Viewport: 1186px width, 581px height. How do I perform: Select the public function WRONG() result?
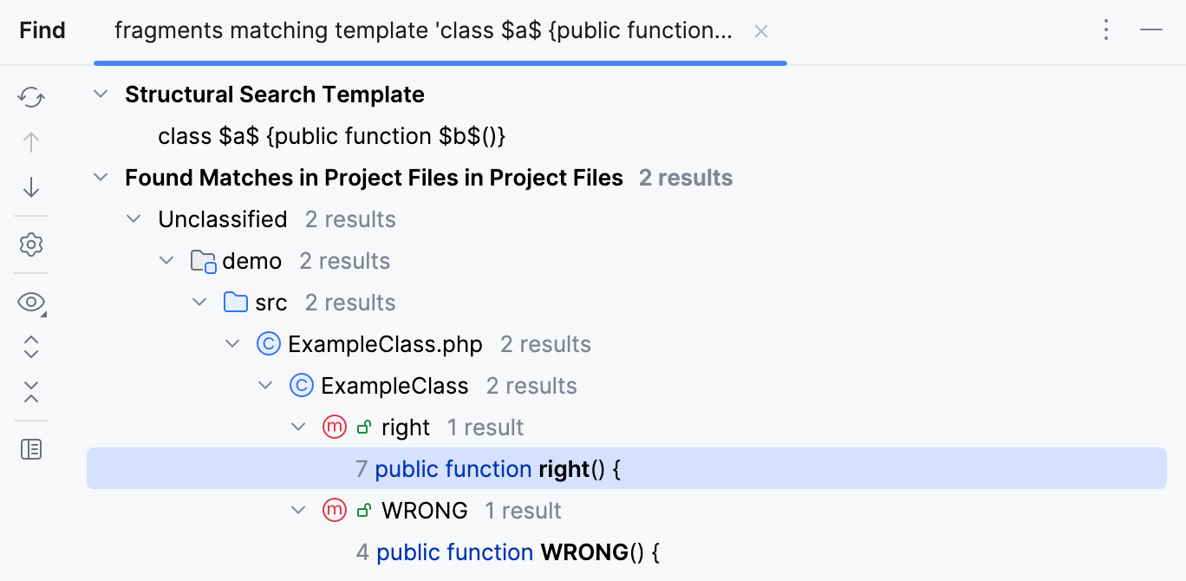coord(518,552)
